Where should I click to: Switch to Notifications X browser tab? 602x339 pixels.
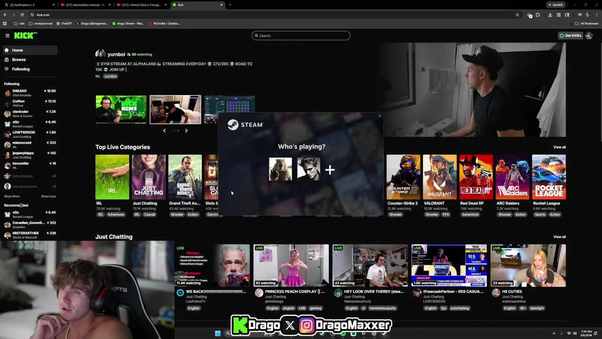[x=29, y=5]
